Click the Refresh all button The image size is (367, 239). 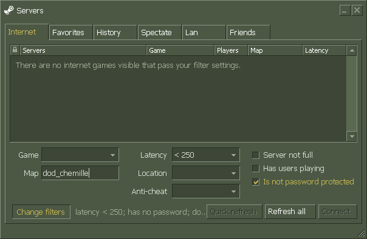coord(290,212)
